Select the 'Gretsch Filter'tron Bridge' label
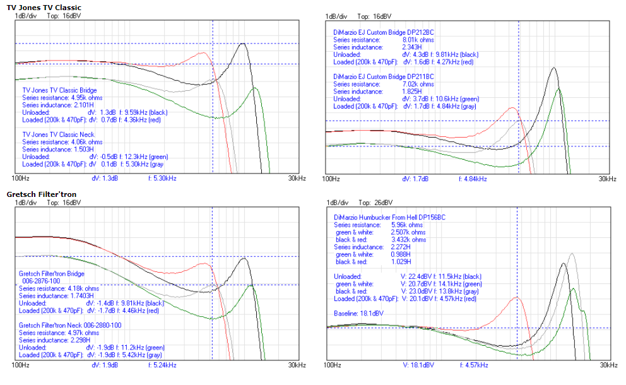The image size is (626, 385). tap(52, 273)
